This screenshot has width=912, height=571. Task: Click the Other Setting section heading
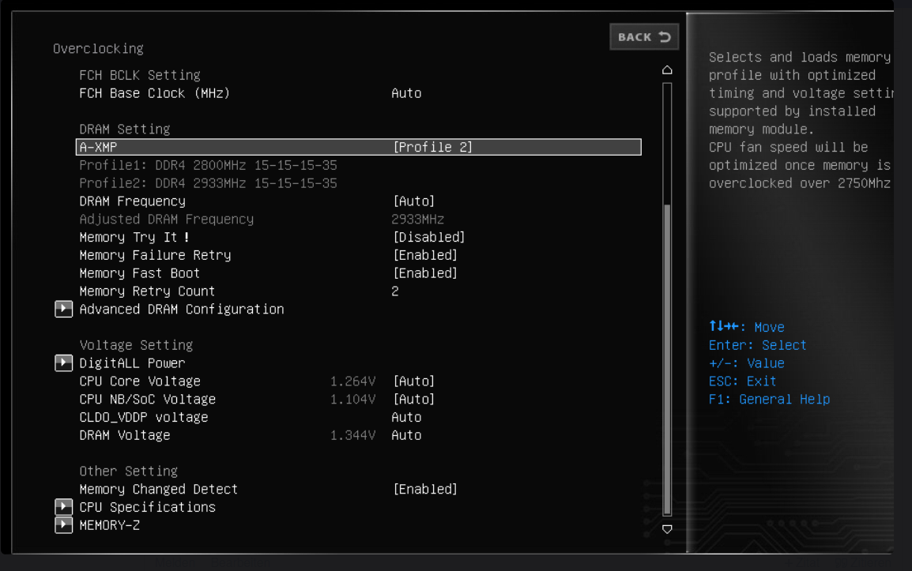tap(129, 471)
